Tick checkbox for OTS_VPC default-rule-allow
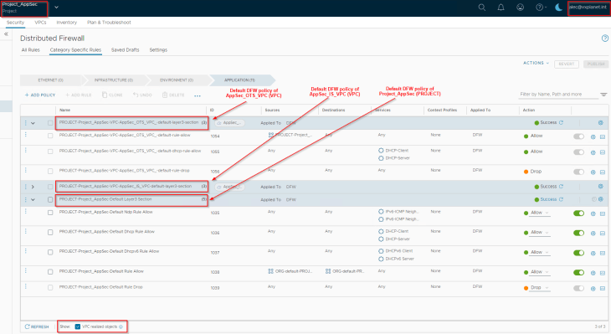 (x=50, y=136)
